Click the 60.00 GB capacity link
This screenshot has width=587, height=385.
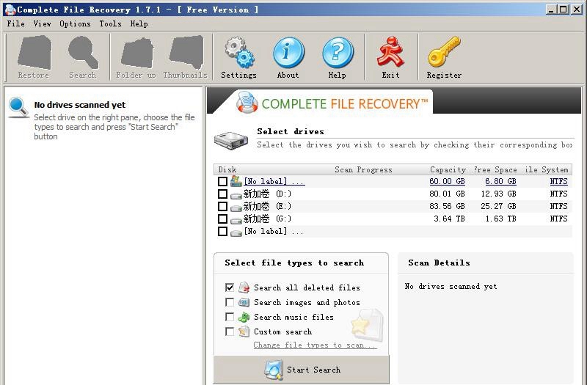pos(447,181)
